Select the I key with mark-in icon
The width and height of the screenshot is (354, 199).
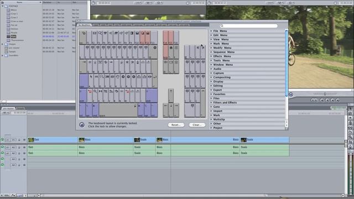click(127, 66)
